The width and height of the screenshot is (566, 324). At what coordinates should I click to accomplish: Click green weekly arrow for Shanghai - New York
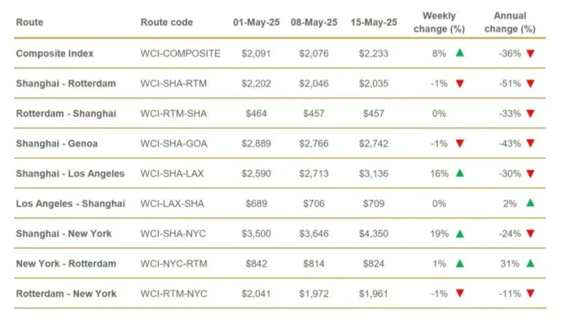[x=460, y=233]
